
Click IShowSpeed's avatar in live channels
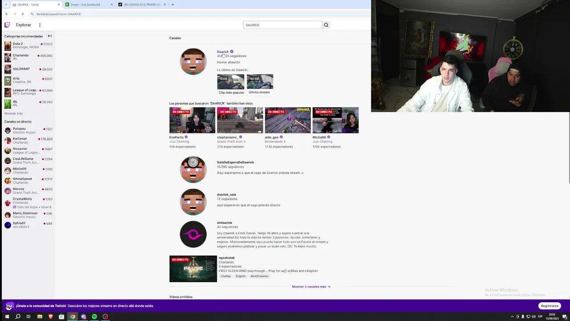click(x=8, y=181)
